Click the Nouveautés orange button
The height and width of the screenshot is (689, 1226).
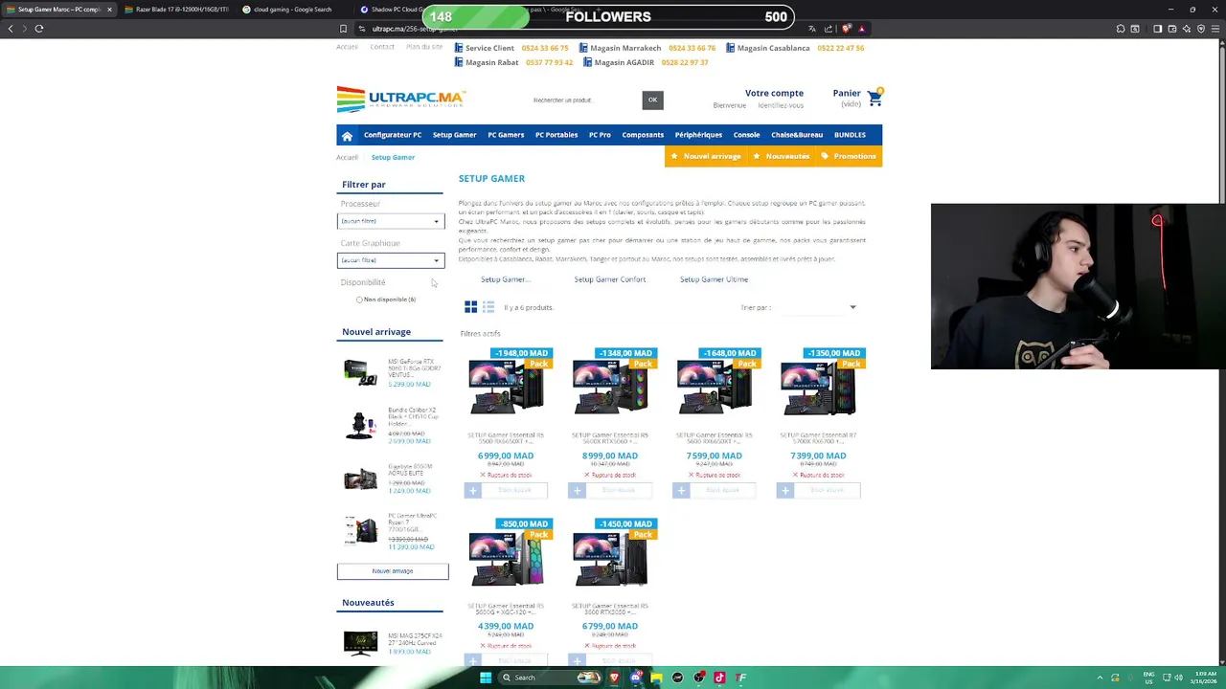(x=781, y=156)
